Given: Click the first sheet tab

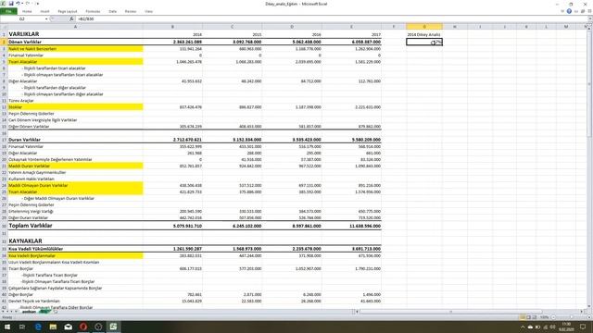Looking at the screenshot, I should coord(29,312).
